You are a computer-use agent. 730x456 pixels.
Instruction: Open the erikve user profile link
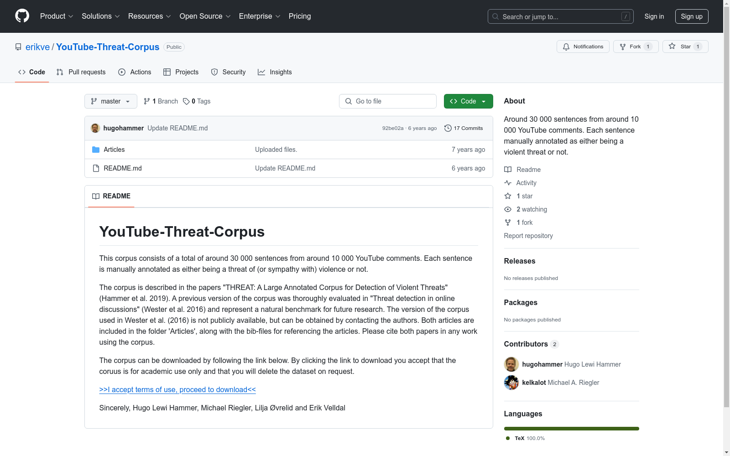37,47
